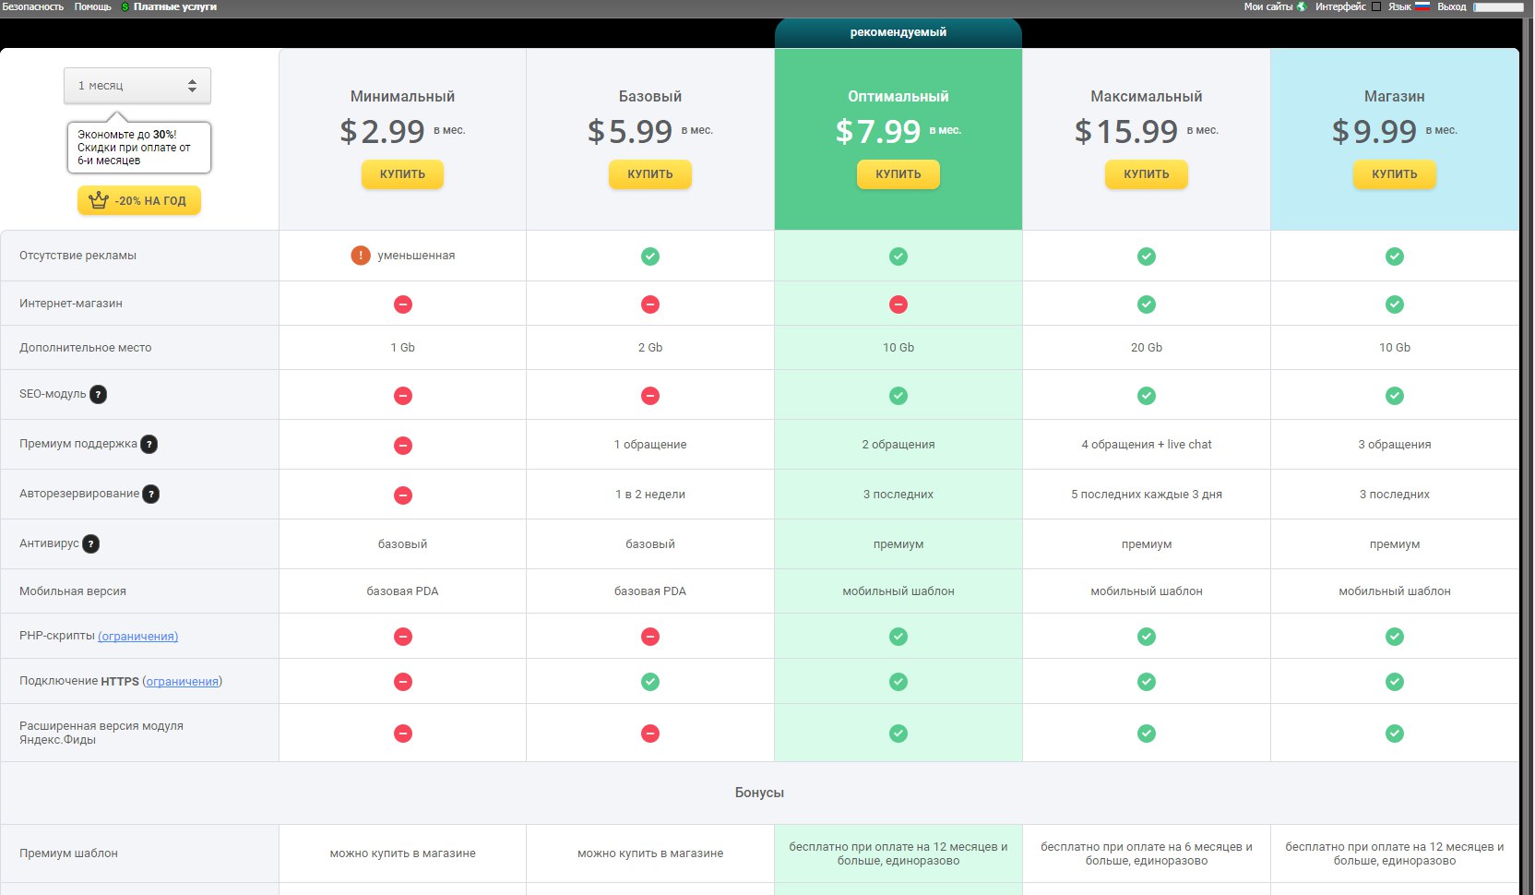Click the Антивирус help question icon
Screen dimensions: 1535x895
point(90,543)
